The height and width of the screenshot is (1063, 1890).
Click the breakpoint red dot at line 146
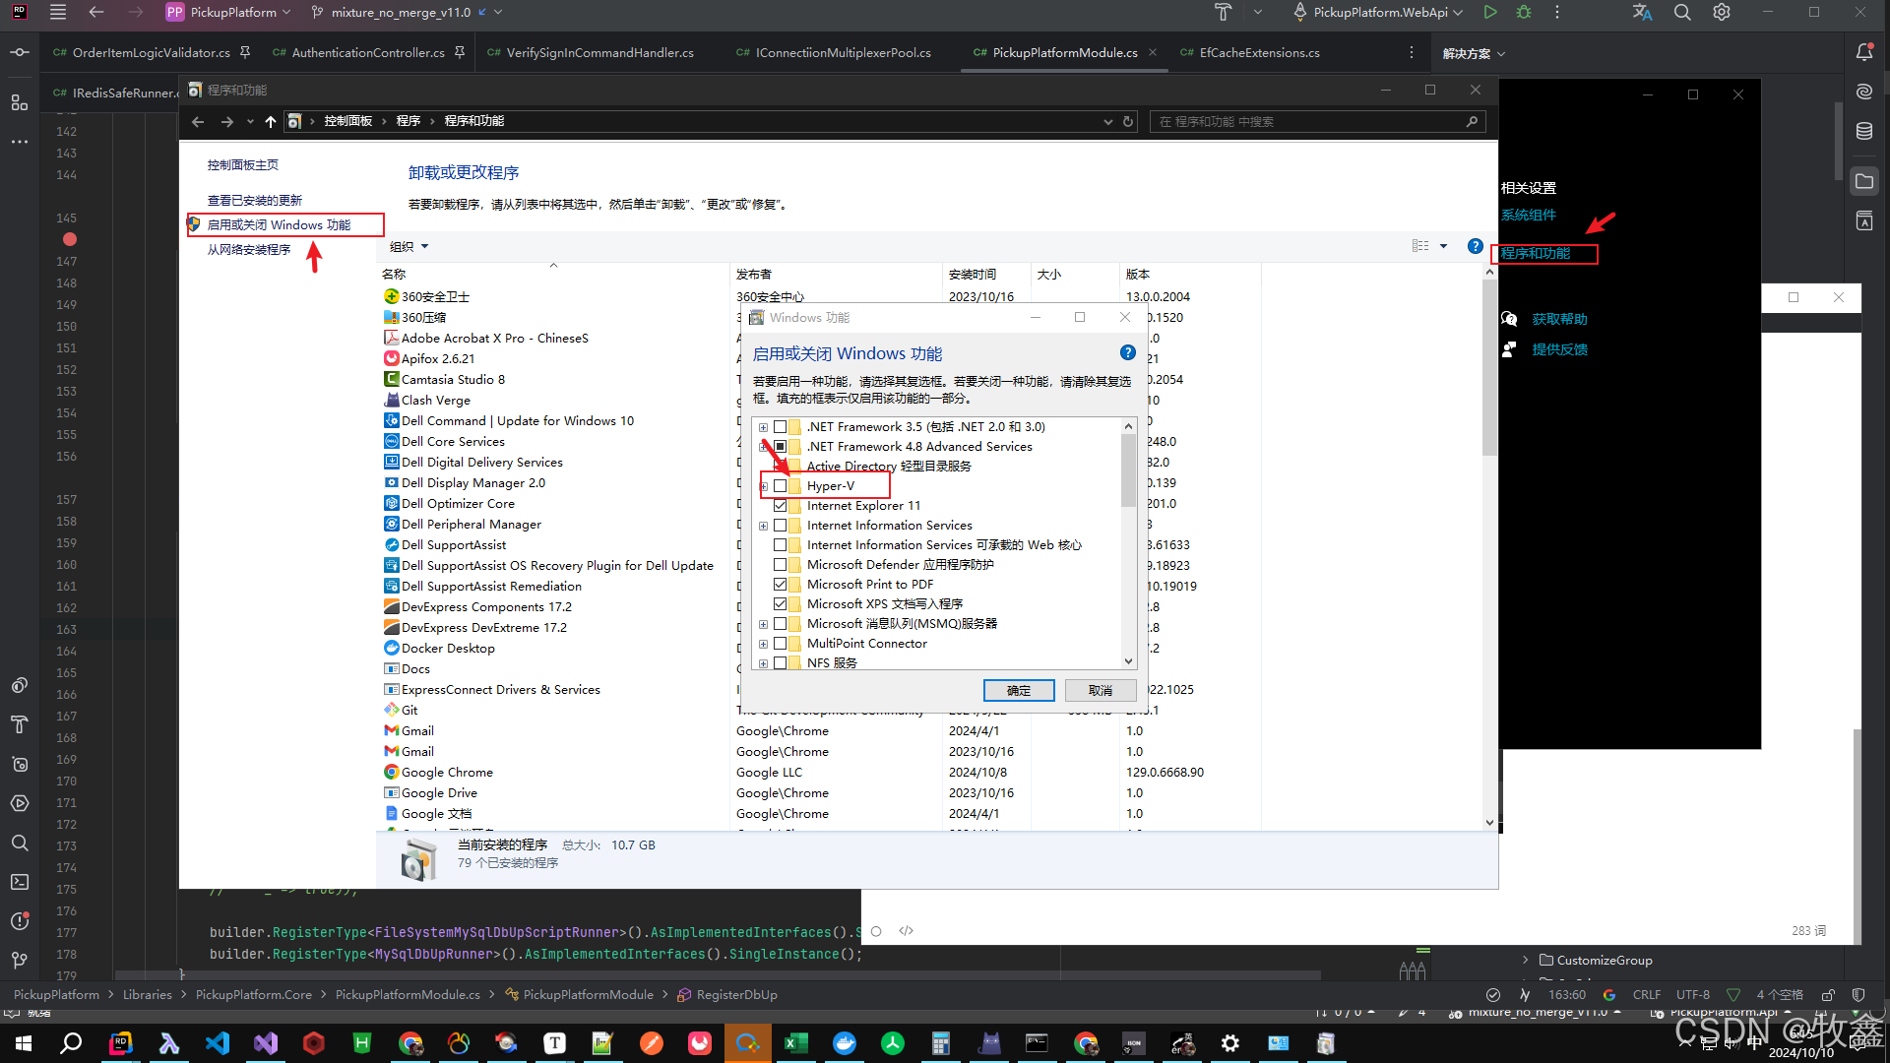click(x=69, y=239)
